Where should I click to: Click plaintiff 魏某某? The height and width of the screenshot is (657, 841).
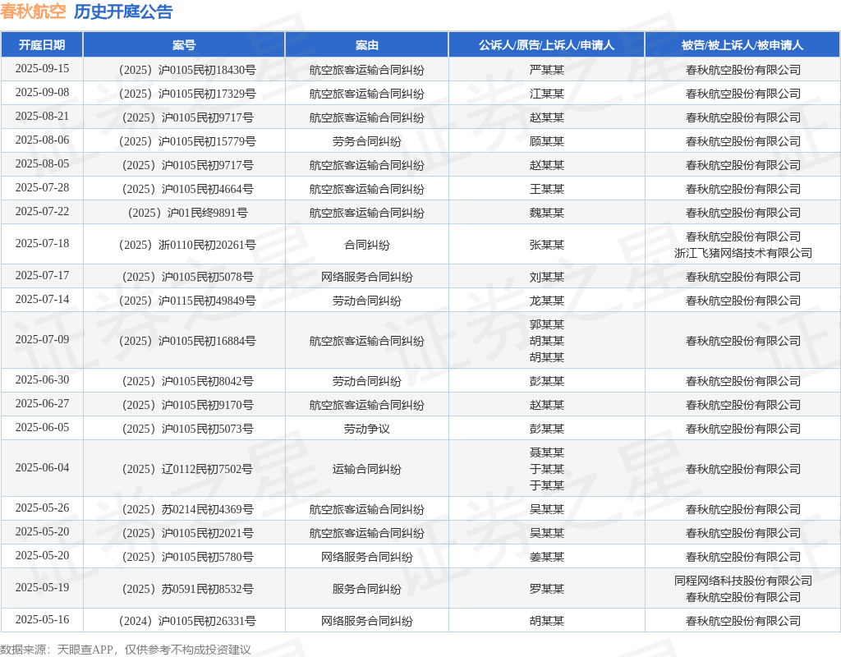(x=546, y=213)
